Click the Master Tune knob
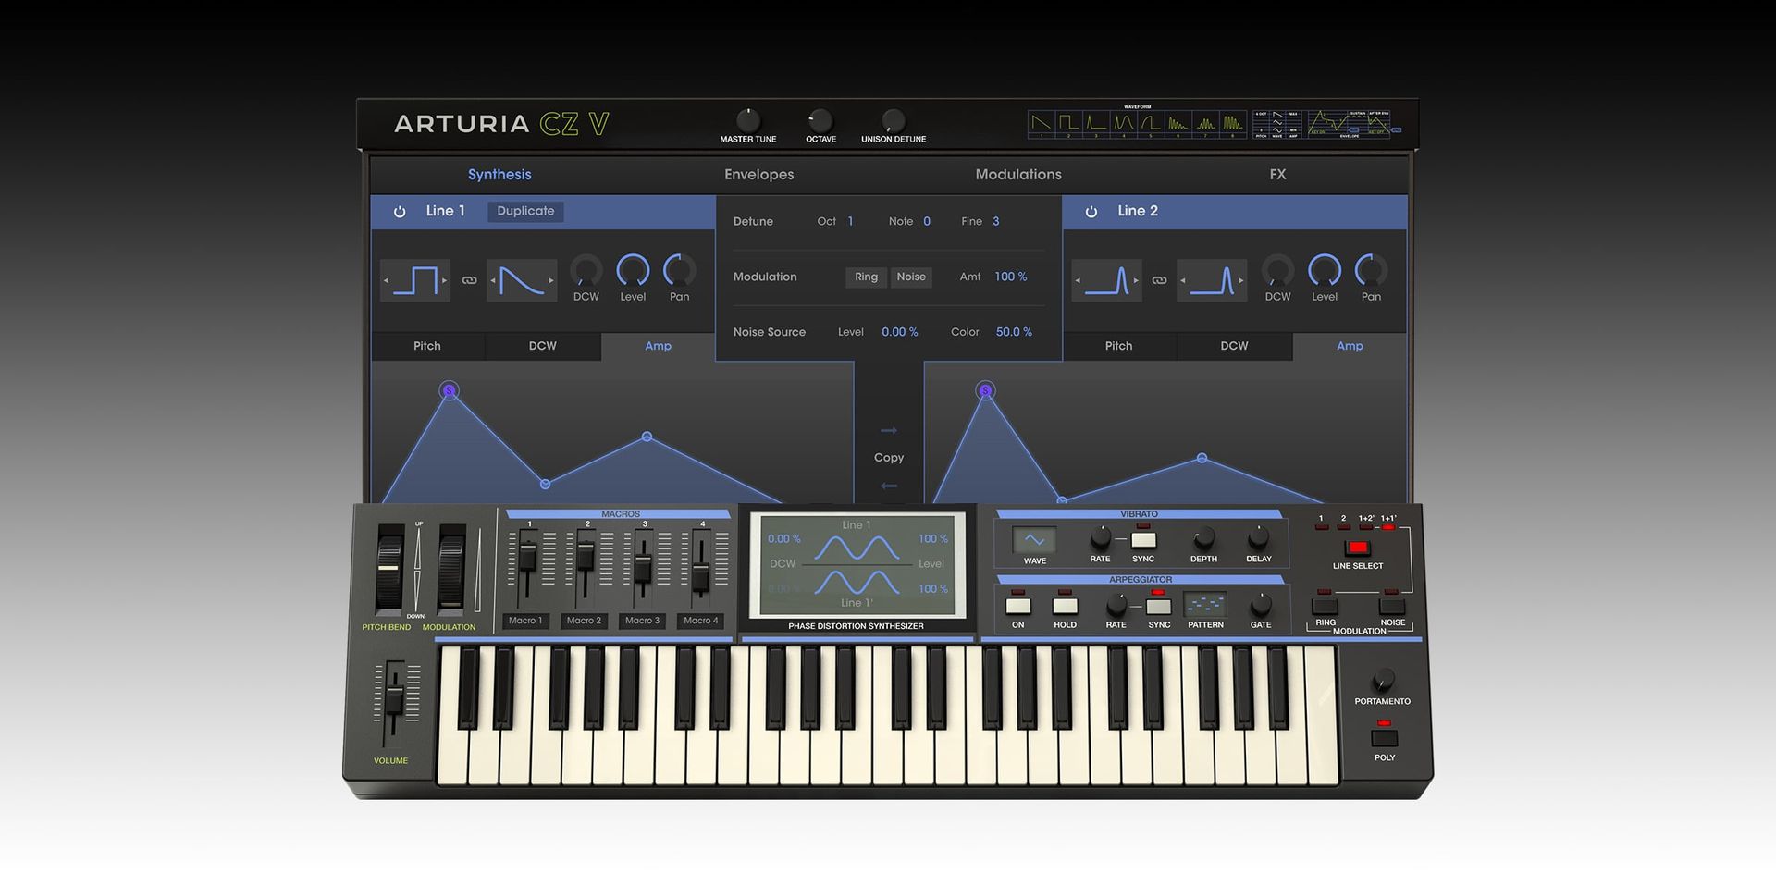This screenshot has height=874, width=1776. [x=747, y=120]
